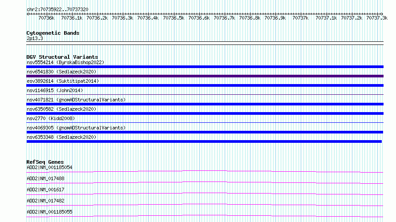Open transcript ADD2|NM_017482 label
The width and height of the screenshot is (396, 222).
(x=45, y=201)
